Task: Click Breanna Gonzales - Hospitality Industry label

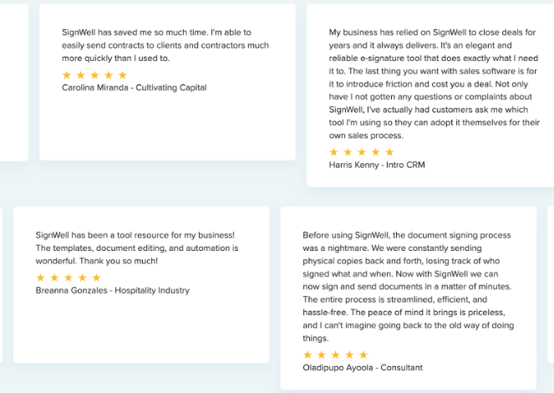Action: 113,290
